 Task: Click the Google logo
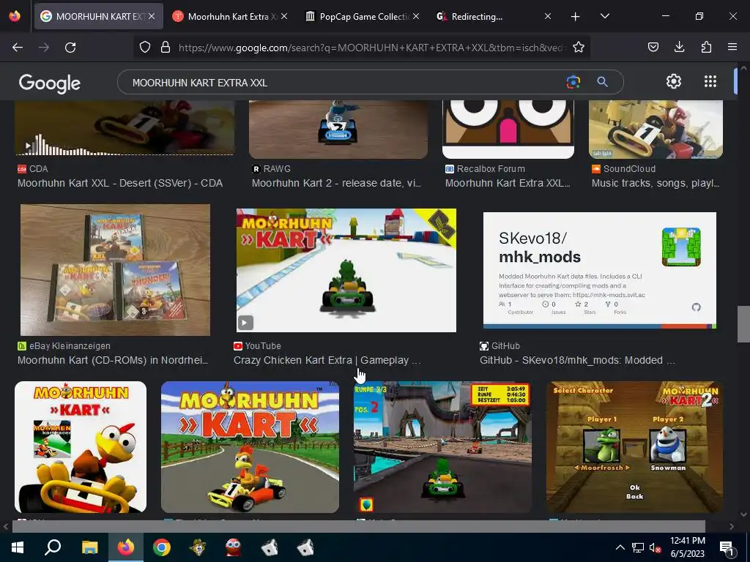[50, 83]
